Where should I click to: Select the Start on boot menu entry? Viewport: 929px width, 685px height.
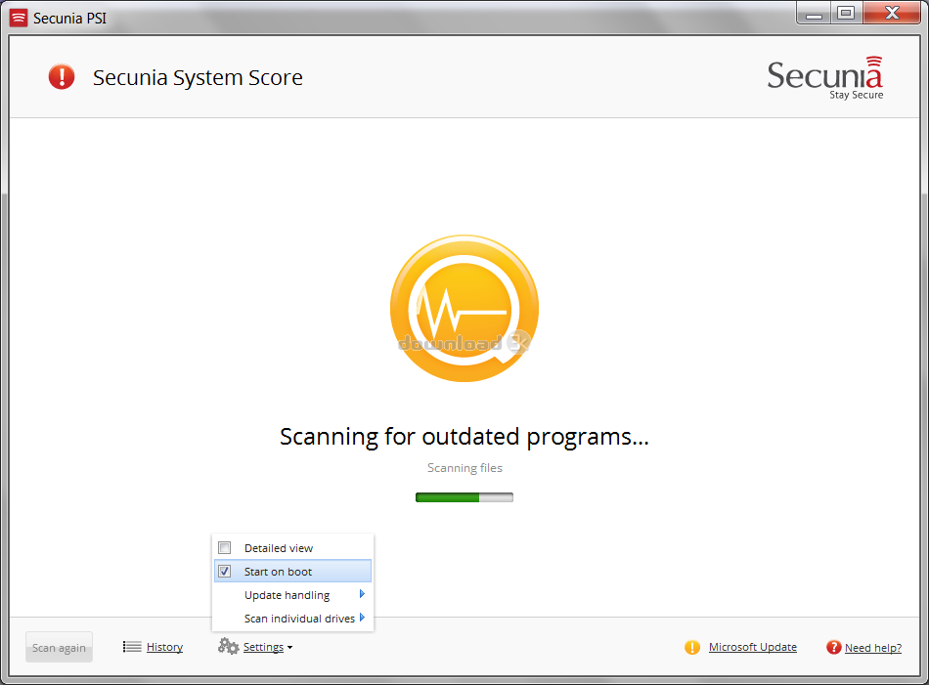pos(292,572)
